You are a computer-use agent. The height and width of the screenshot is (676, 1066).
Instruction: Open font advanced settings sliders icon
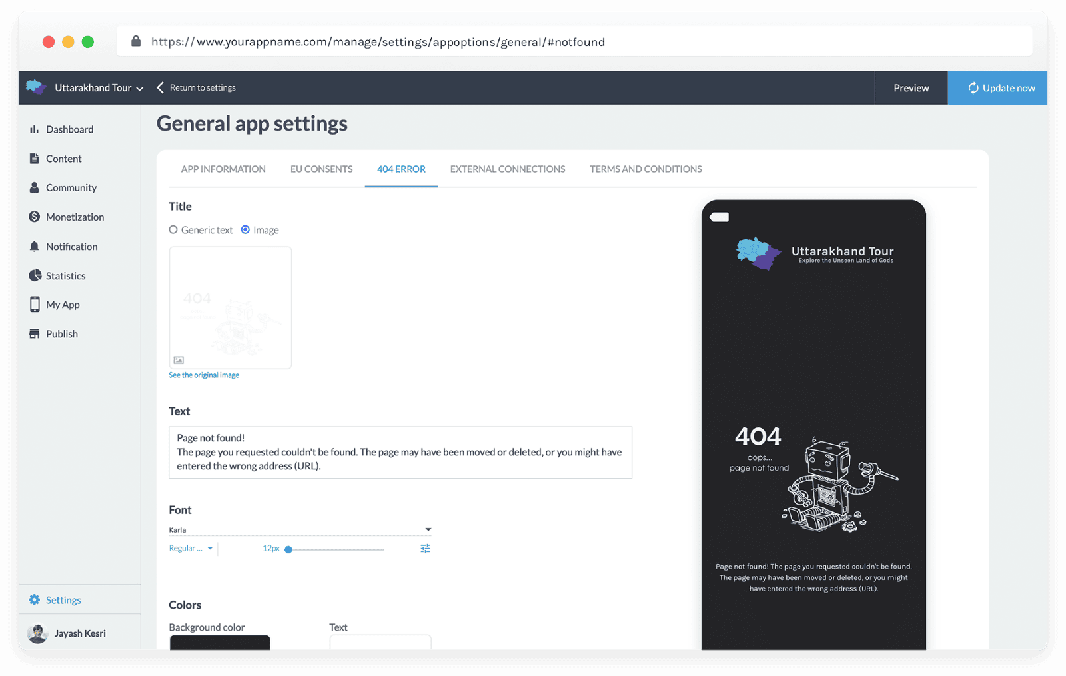pyautogui.click(x=425, y=549)
